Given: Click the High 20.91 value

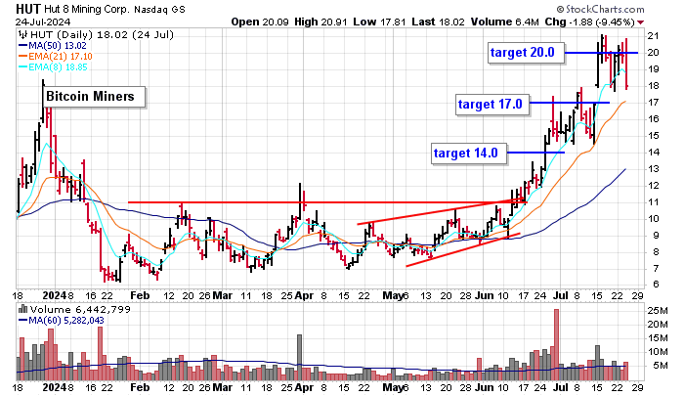Looking at the screenshot, I should [x=321, y=22].
